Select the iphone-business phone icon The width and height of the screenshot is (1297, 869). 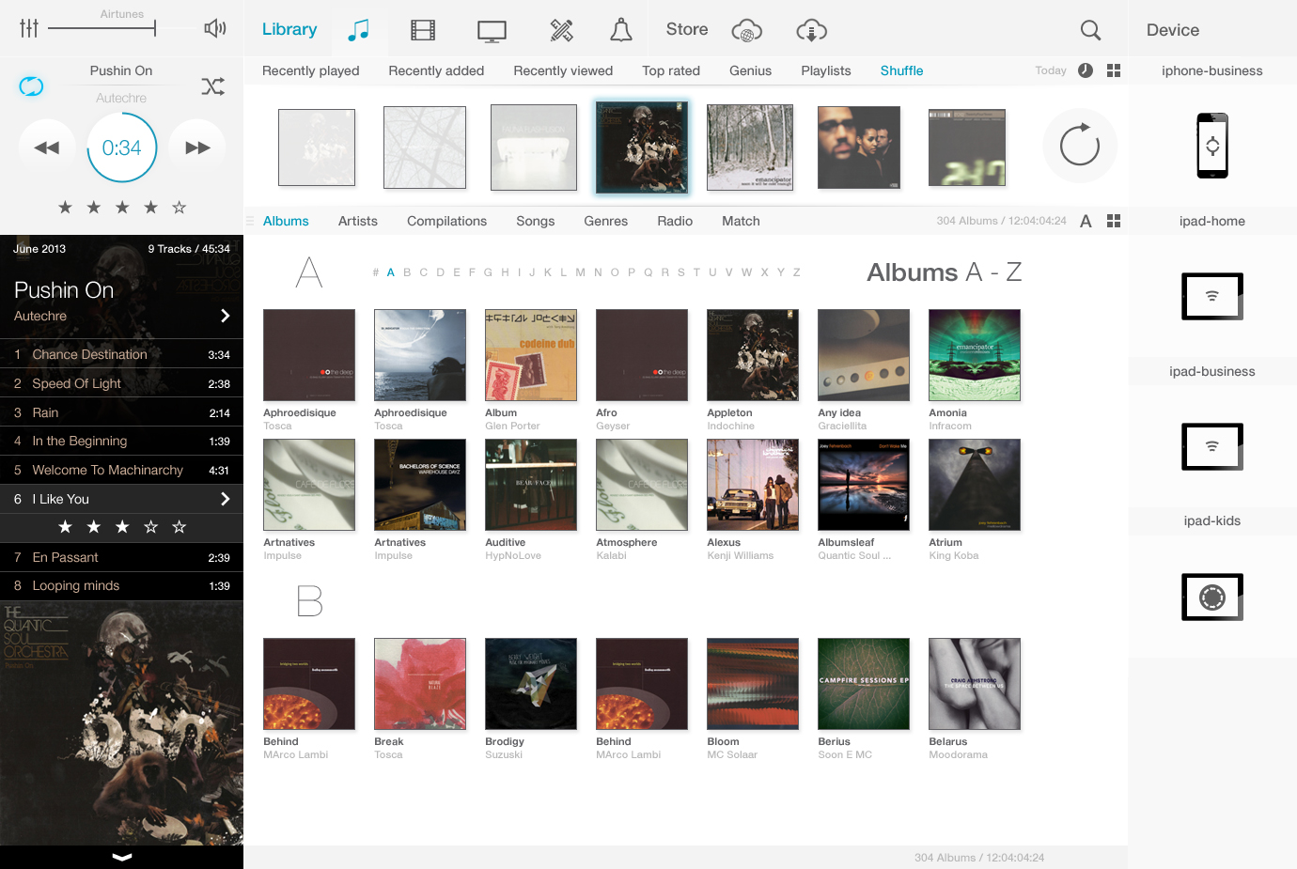(1212, 146)
